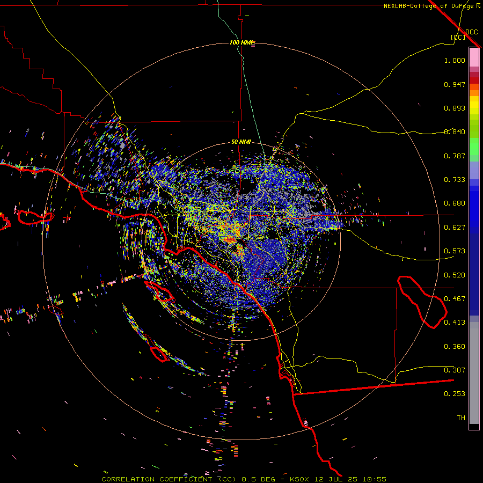483x483 pixels.
Task: Click the 0.467 scale value
Action: [x=455, y=299]
